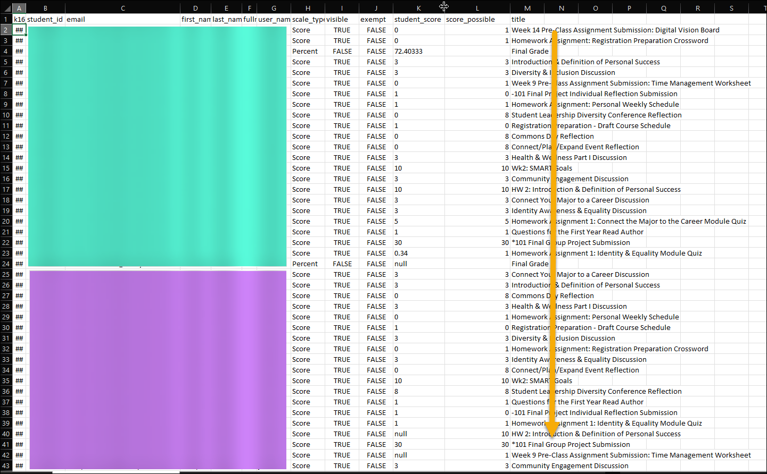Viewport: 767px width, 474px height.
Task: Click Commons Day Reflection in row 12
Action: pos(552,136)
